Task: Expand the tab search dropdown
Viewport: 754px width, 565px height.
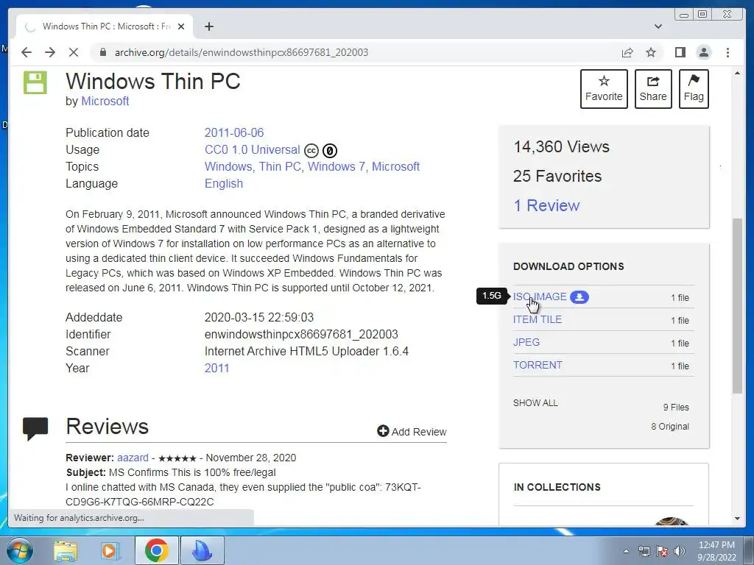Action: tap(658, 26)
